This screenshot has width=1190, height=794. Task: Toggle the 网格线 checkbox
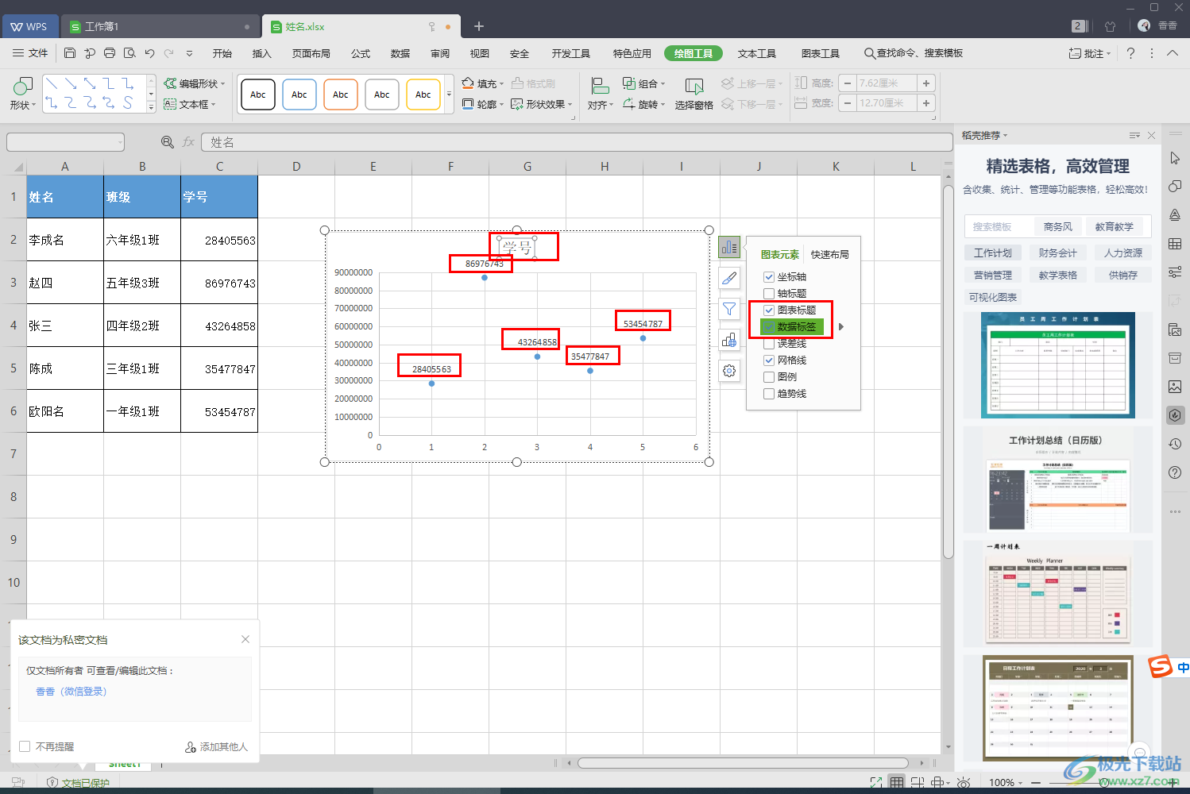(x=769, y=360)
